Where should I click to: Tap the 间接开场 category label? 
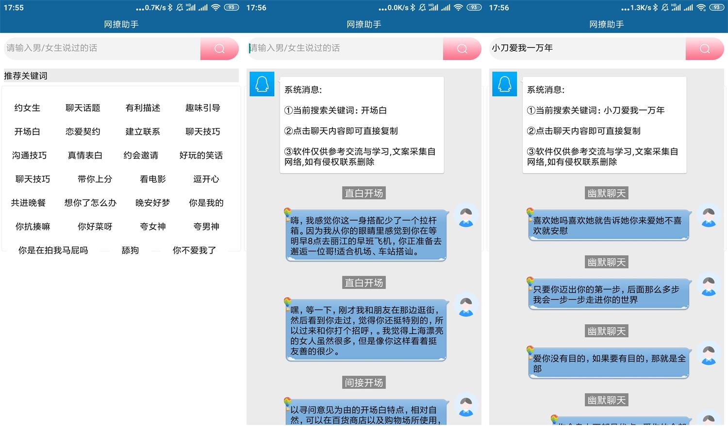coord(364,383)
